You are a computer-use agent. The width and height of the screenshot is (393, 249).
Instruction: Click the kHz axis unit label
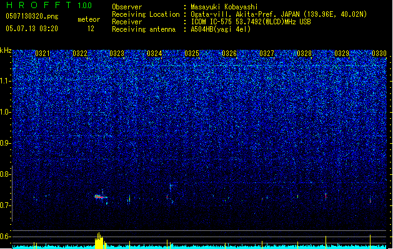click(6, 50)
